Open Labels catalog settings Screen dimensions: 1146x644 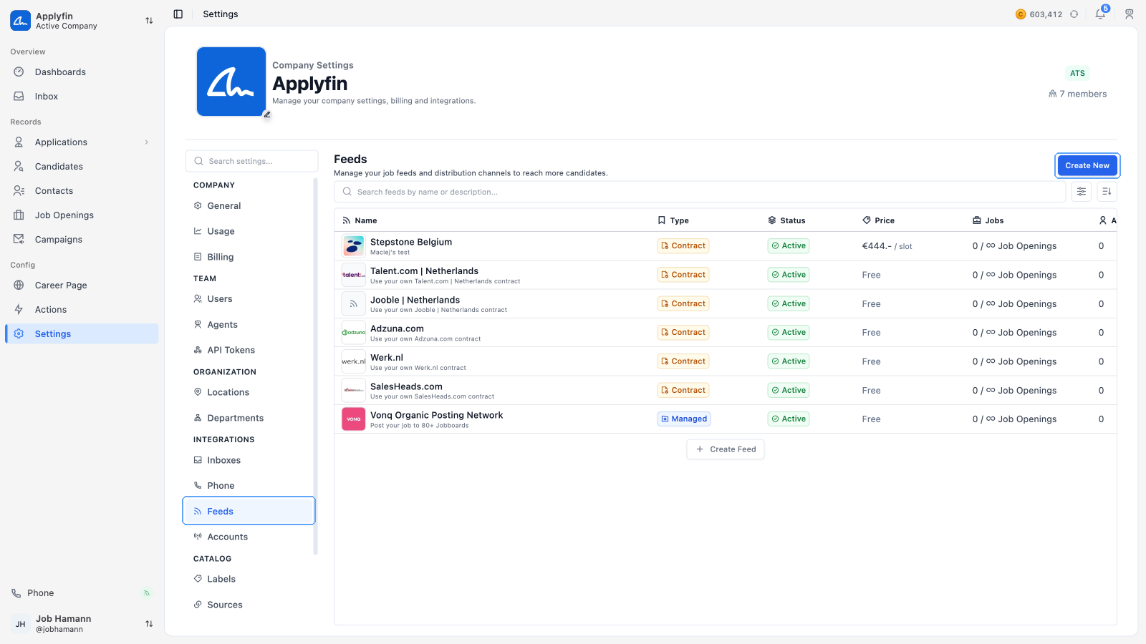pos(249,580)
